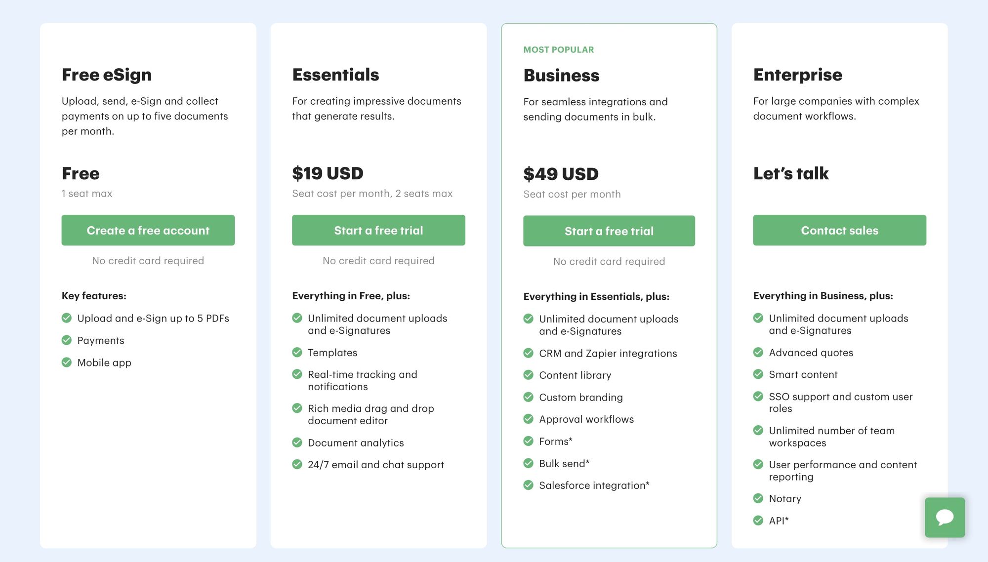Viewport: 988px width, 562px height.
Task: Click the checkmark beside Smart content
Action: pyautogui.click(x=758, y=374)
